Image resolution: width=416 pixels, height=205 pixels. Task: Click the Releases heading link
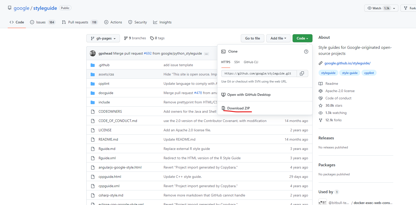[x=326, y=138]
